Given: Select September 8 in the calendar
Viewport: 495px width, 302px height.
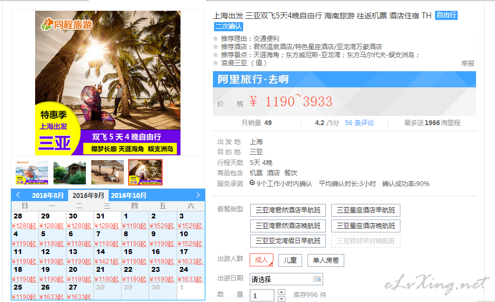Looking at the screenshot, I should pyautogui.click(x=135, y=238).
